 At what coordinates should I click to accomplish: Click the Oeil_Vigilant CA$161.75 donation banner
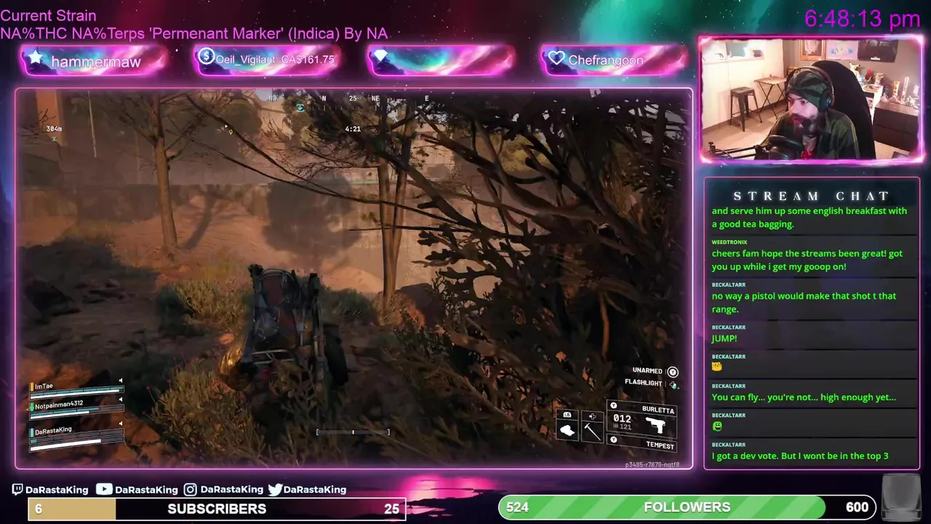tap(266, 60)
